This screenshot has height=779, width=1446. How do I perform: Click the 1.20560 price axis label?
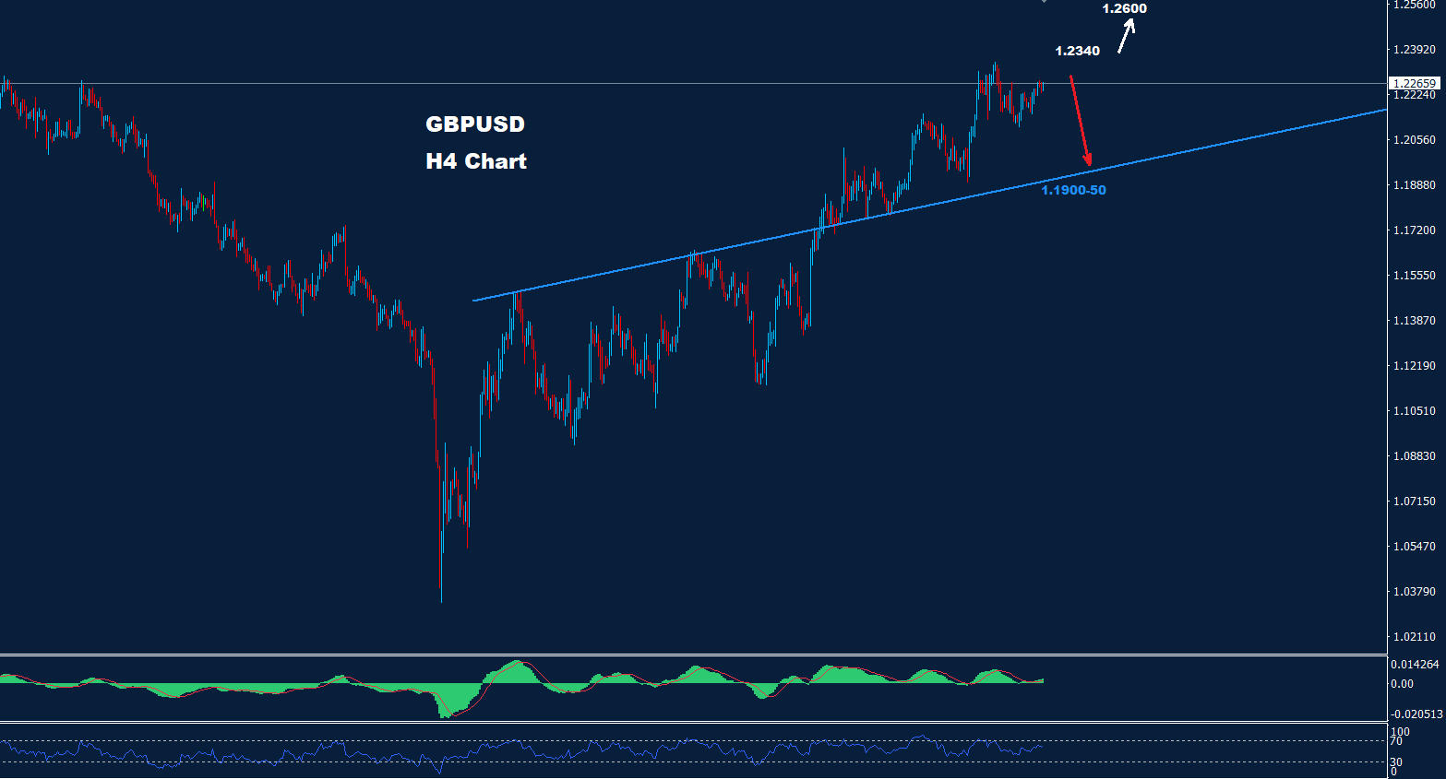pos(1414,140)
